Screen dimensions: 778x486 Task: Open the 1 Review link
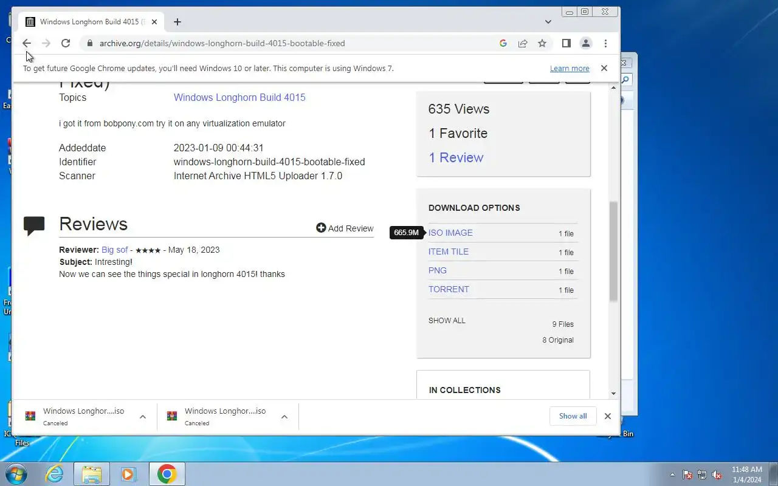456,157
